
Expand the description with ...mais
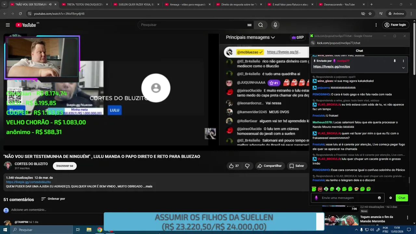tap(148, 186)
